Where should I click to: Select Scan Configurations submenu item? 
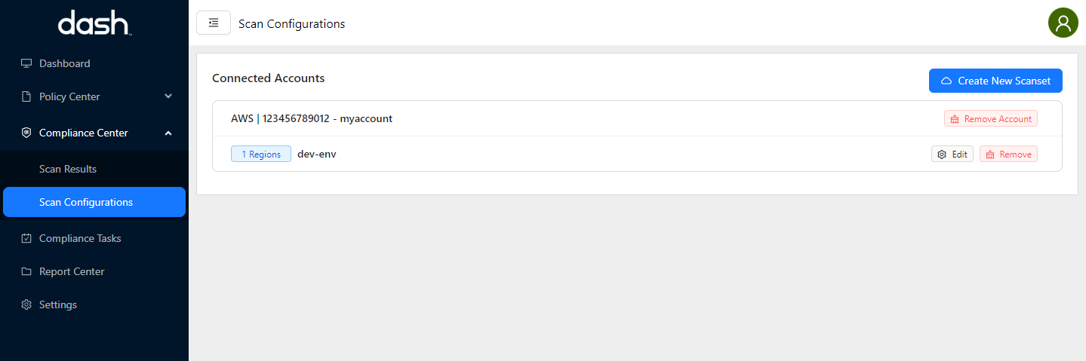[x=86, y=202]
